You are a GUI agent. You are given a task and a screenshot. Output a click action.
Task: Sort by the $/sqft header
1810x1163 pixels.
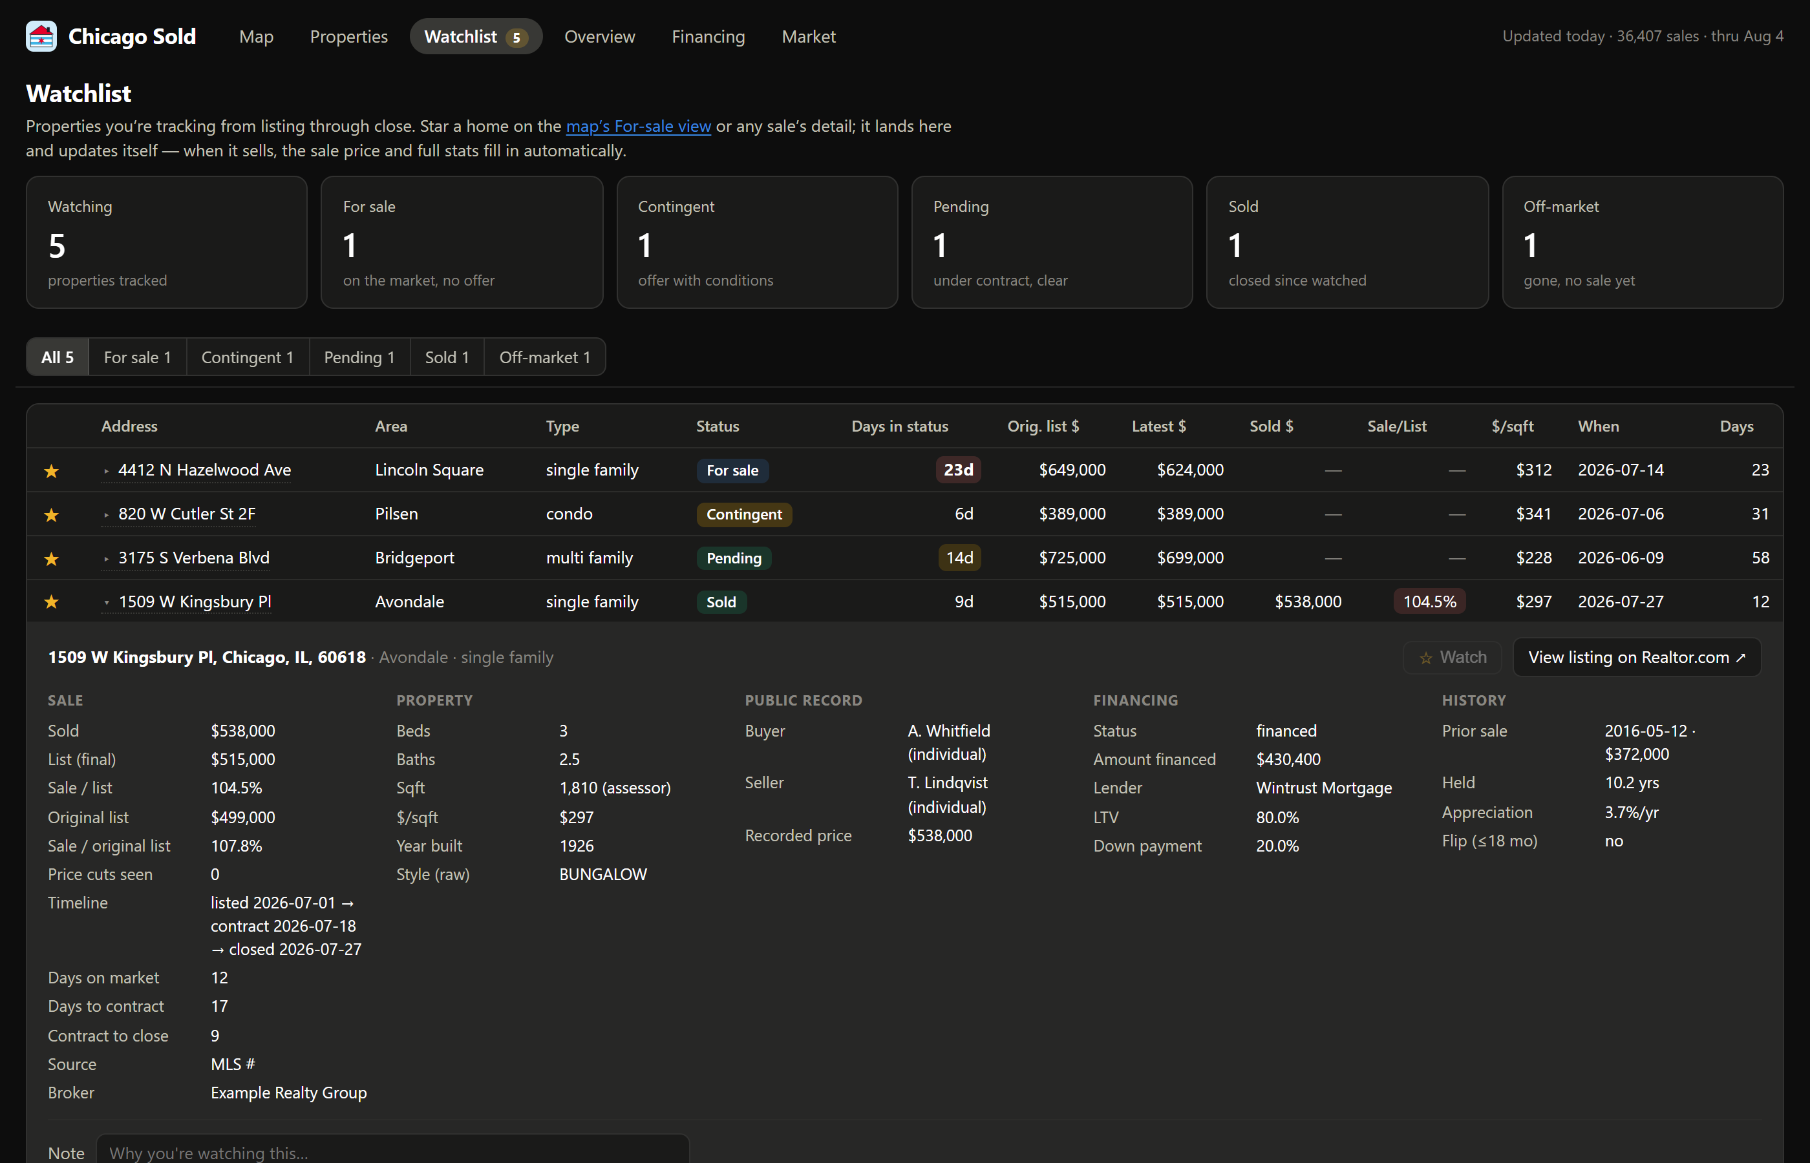coord(1513,426)
